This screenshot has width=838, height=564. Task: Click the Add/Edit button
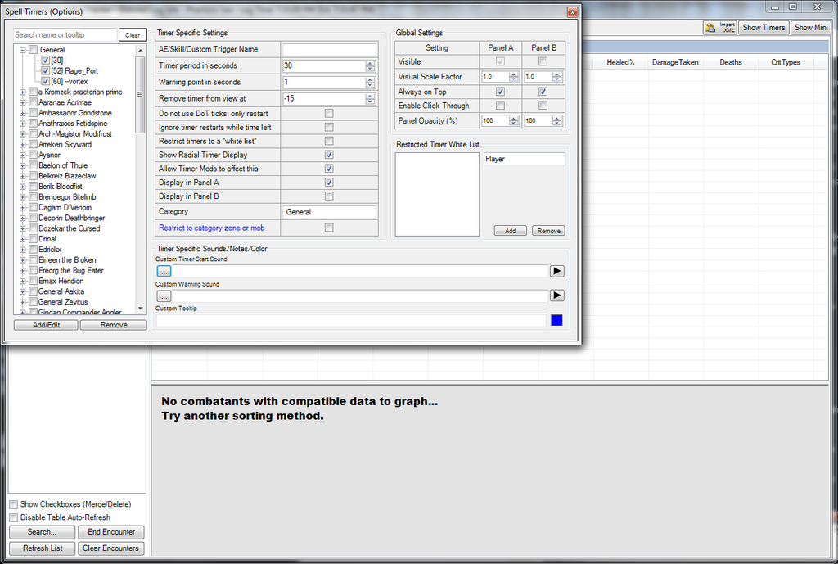(x=46, y=325)
